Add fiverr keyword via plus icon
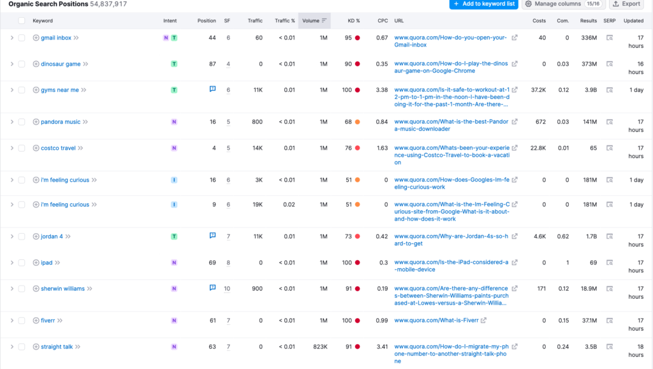This screenshot has height=369, width=653. pos(36,321)
